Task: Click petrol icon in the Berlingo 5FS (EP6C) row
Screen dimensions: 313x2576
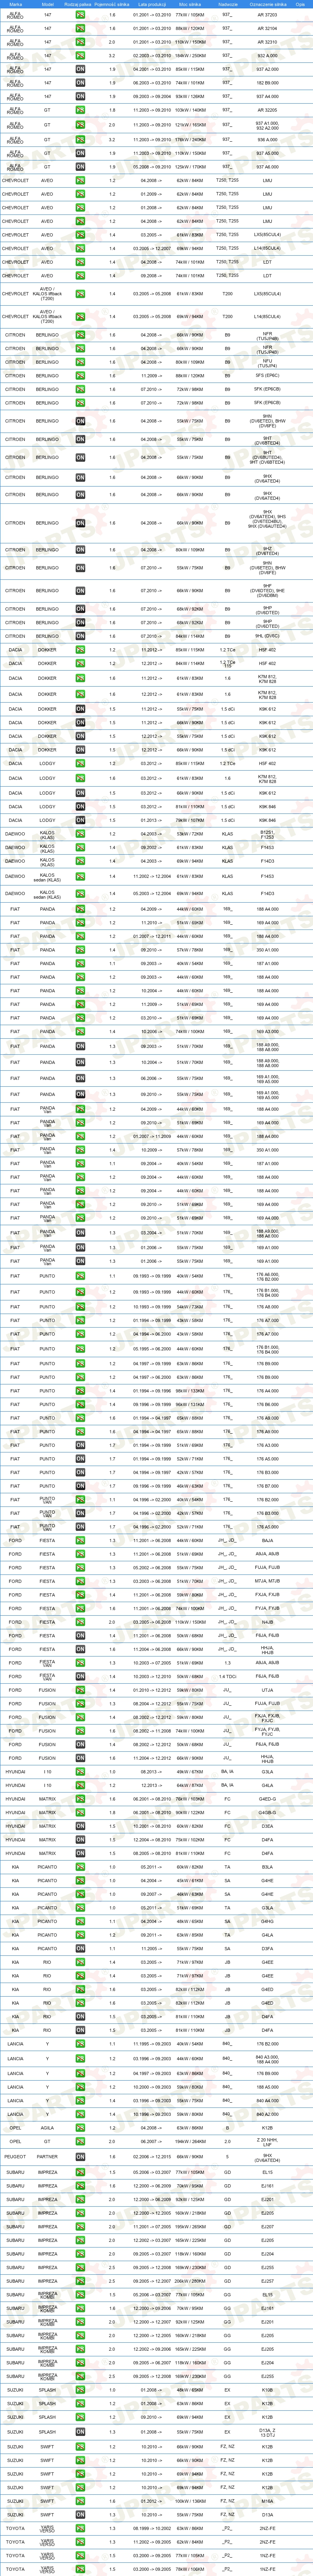Action: click(x=80, y=376)
